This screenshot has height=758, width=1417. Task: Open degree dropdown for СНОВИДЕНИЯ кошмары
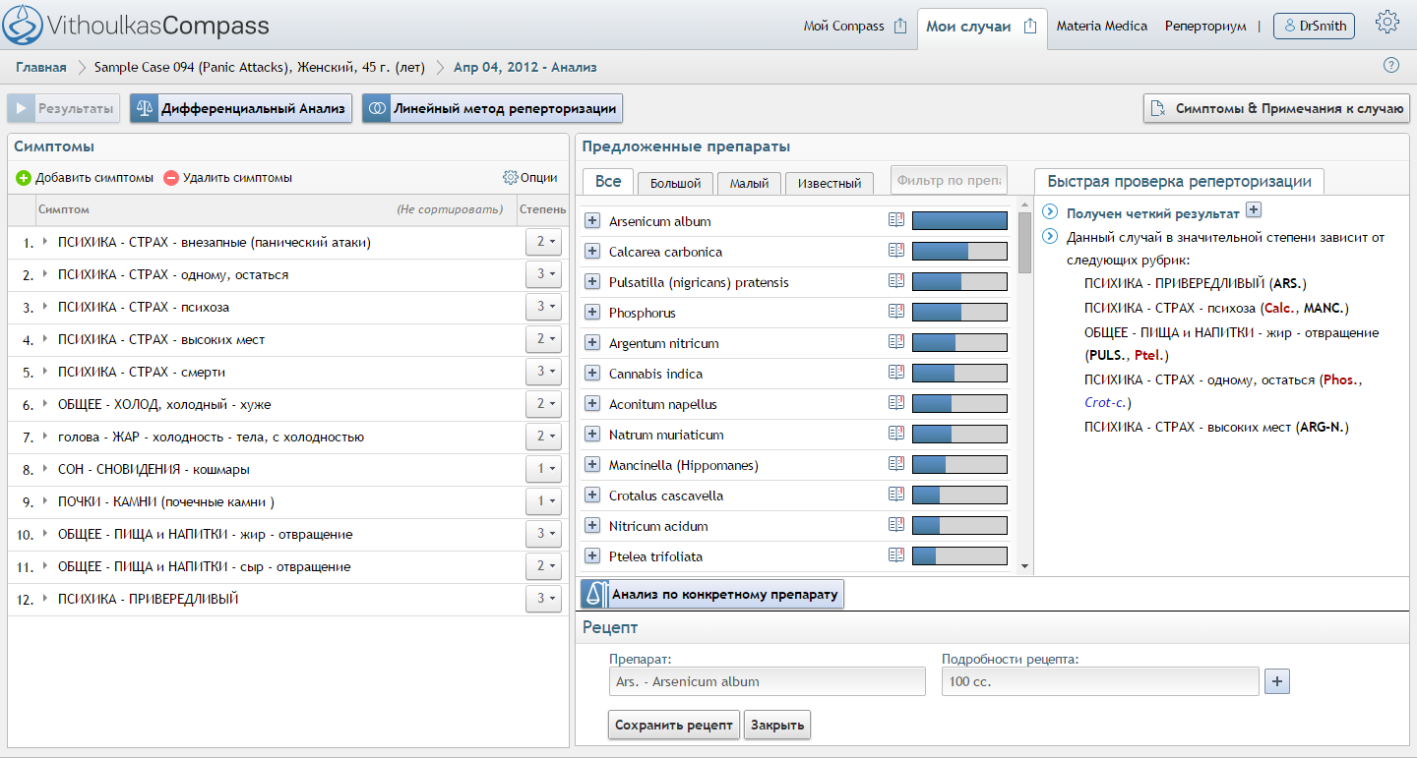click(x=543, y=469)
